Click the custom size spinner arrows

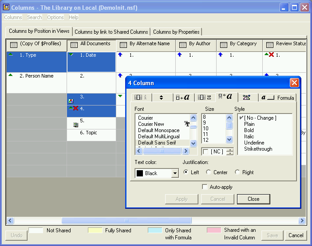point(230,152)
